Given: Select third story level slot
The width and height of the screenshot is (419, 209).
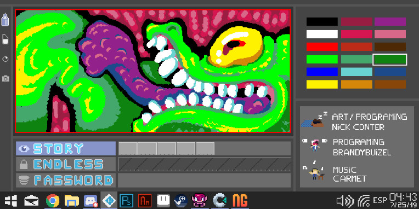Looking at the screenshot, I should coord(167,148).
